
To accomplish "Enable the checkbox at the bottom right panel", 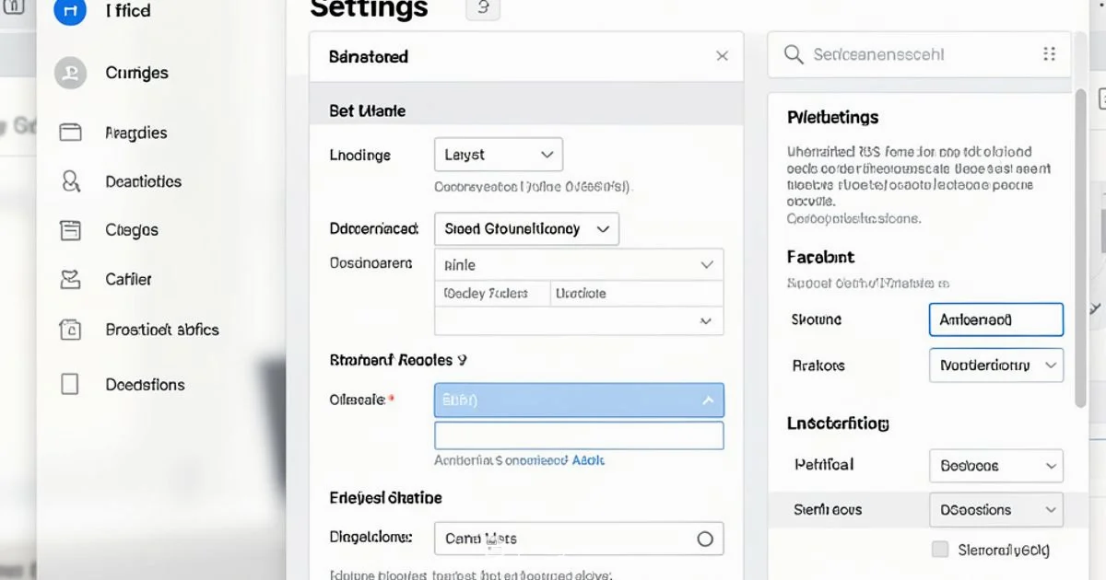I will (940, 549).
